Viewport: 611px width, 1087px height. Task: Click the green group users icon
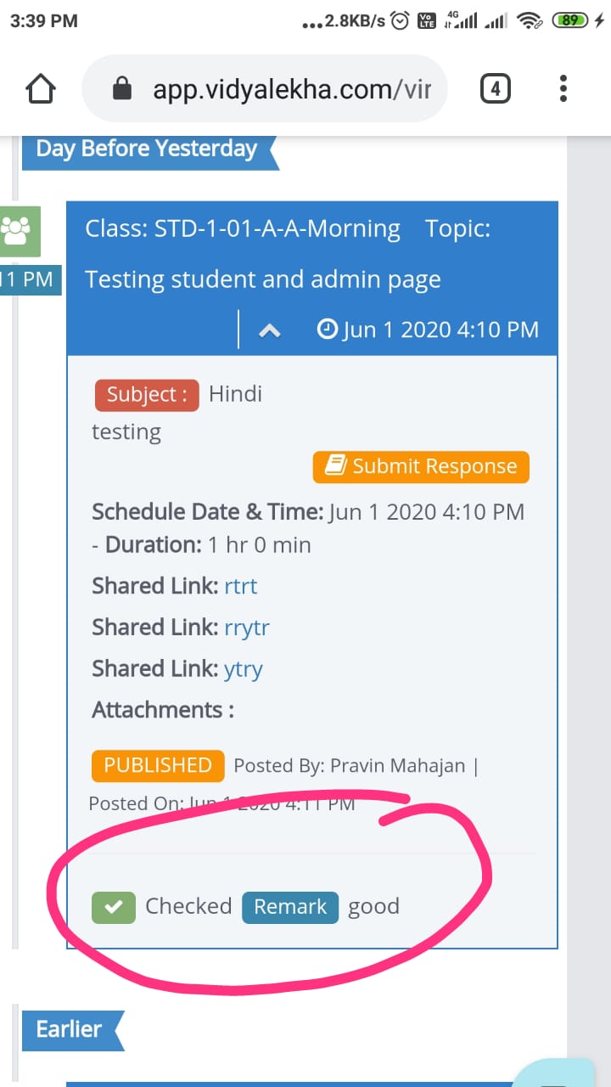point(15,230)
